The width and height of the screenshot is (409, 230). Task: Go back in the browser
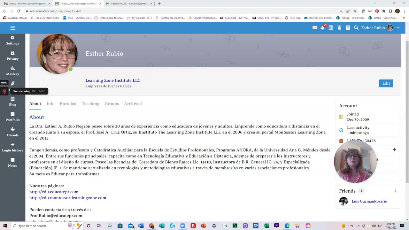tap(4, 11)
